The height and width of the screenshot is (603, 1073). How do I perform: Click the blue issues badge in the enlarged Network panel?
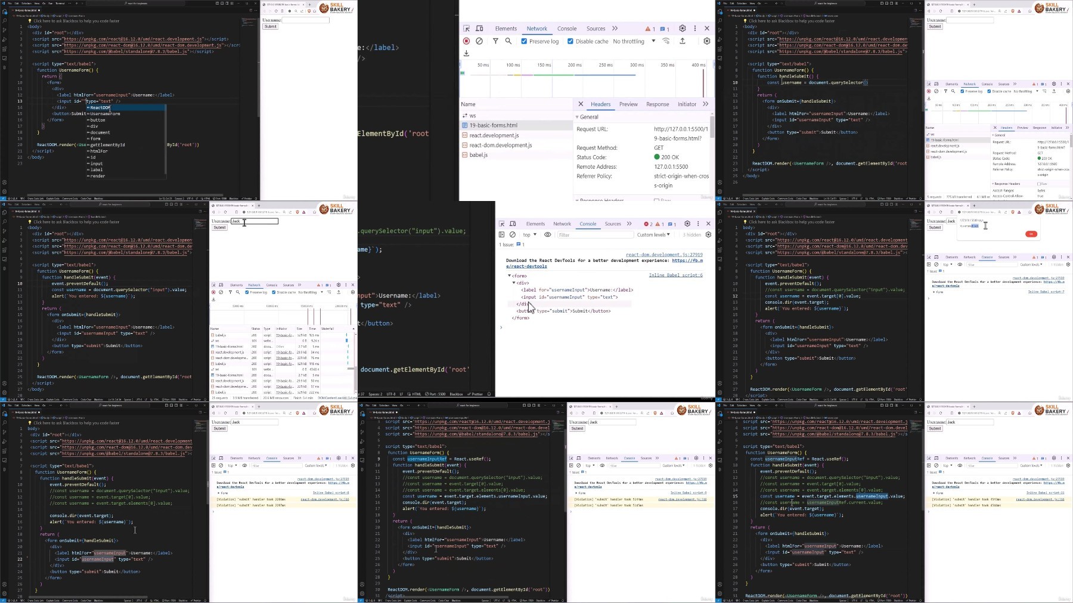pos(665,29)
